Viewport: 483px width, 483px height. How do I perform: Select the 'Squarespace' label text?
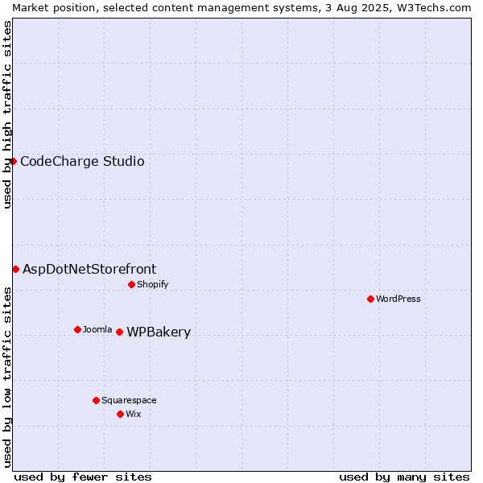129,400
